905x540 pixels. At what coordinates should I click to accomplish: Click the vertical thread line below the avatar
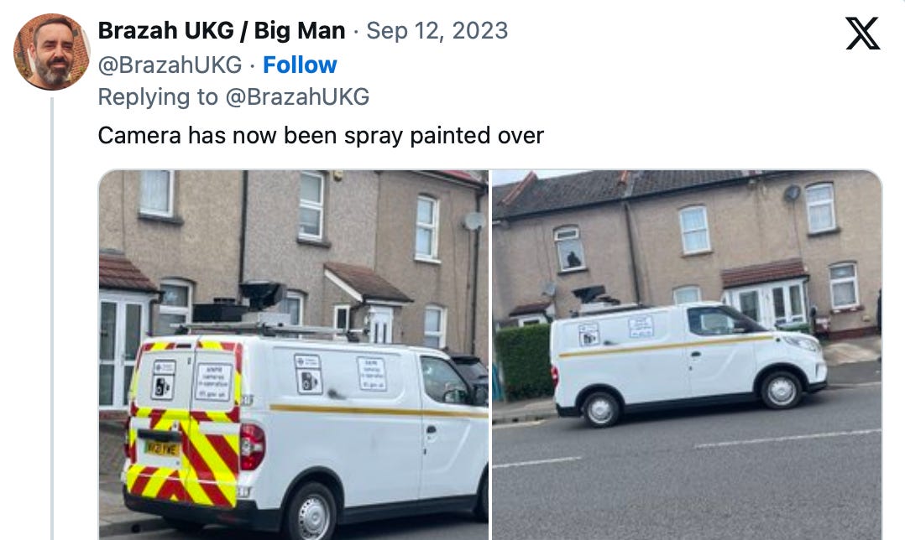52,319
